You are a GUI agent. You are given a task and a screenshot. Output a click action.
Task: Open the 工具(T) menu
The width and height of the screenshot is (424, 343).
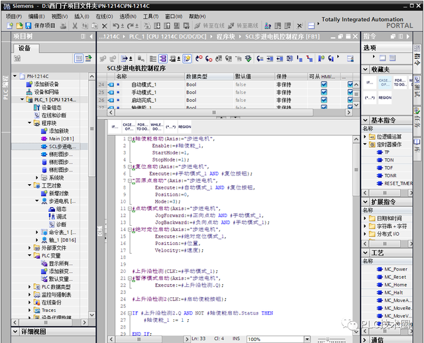coord(150,17)
